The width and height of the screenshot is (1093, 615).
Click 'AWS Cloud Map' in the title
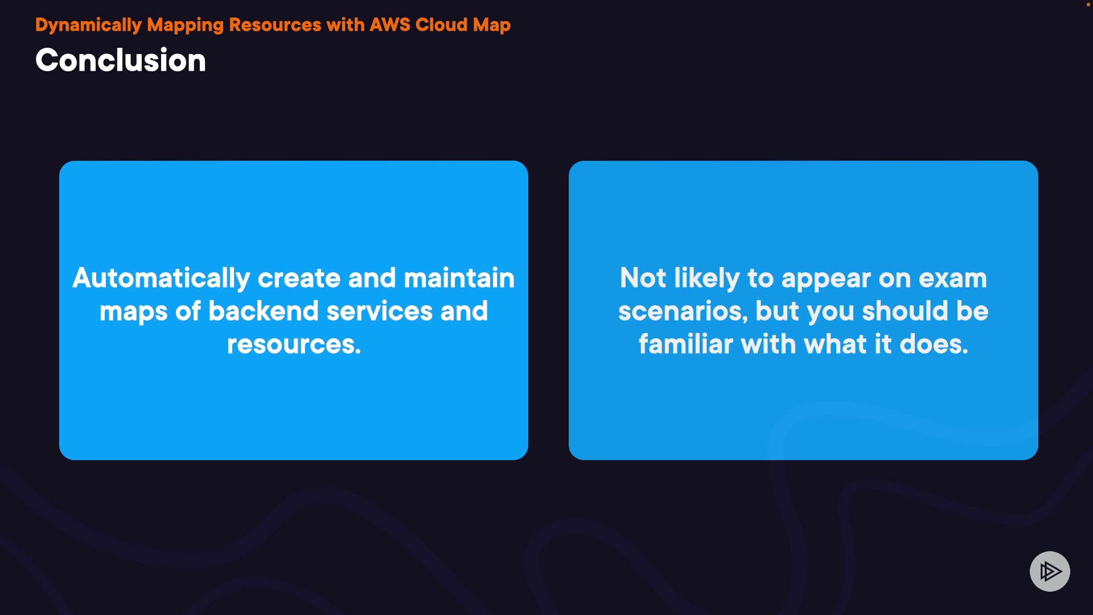coord(439,24)
